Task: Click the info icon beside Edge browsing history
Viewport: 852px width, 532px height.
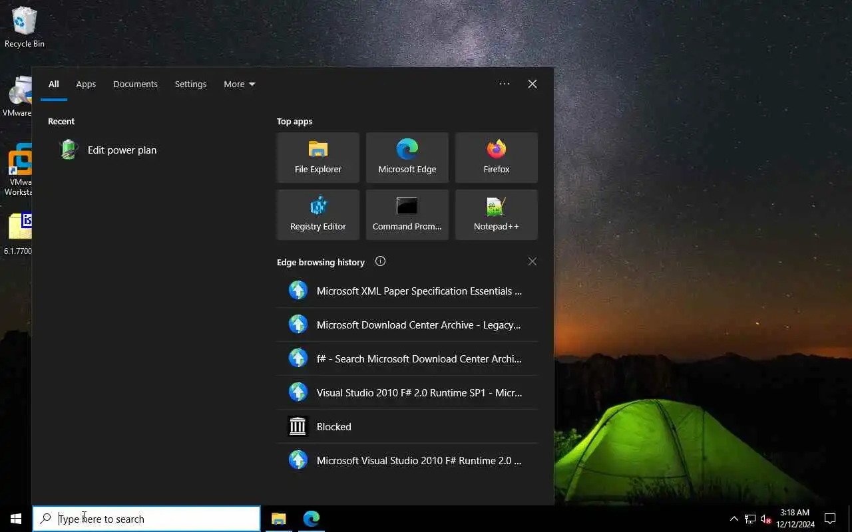Action: click(380, 261)
